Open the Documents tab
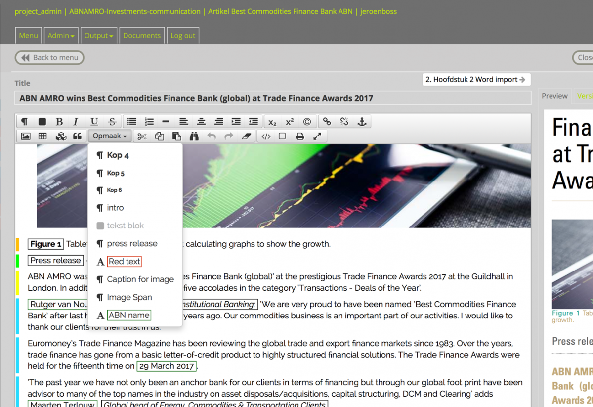The height and width of the screenshot is (407, 593). (142, 36)
